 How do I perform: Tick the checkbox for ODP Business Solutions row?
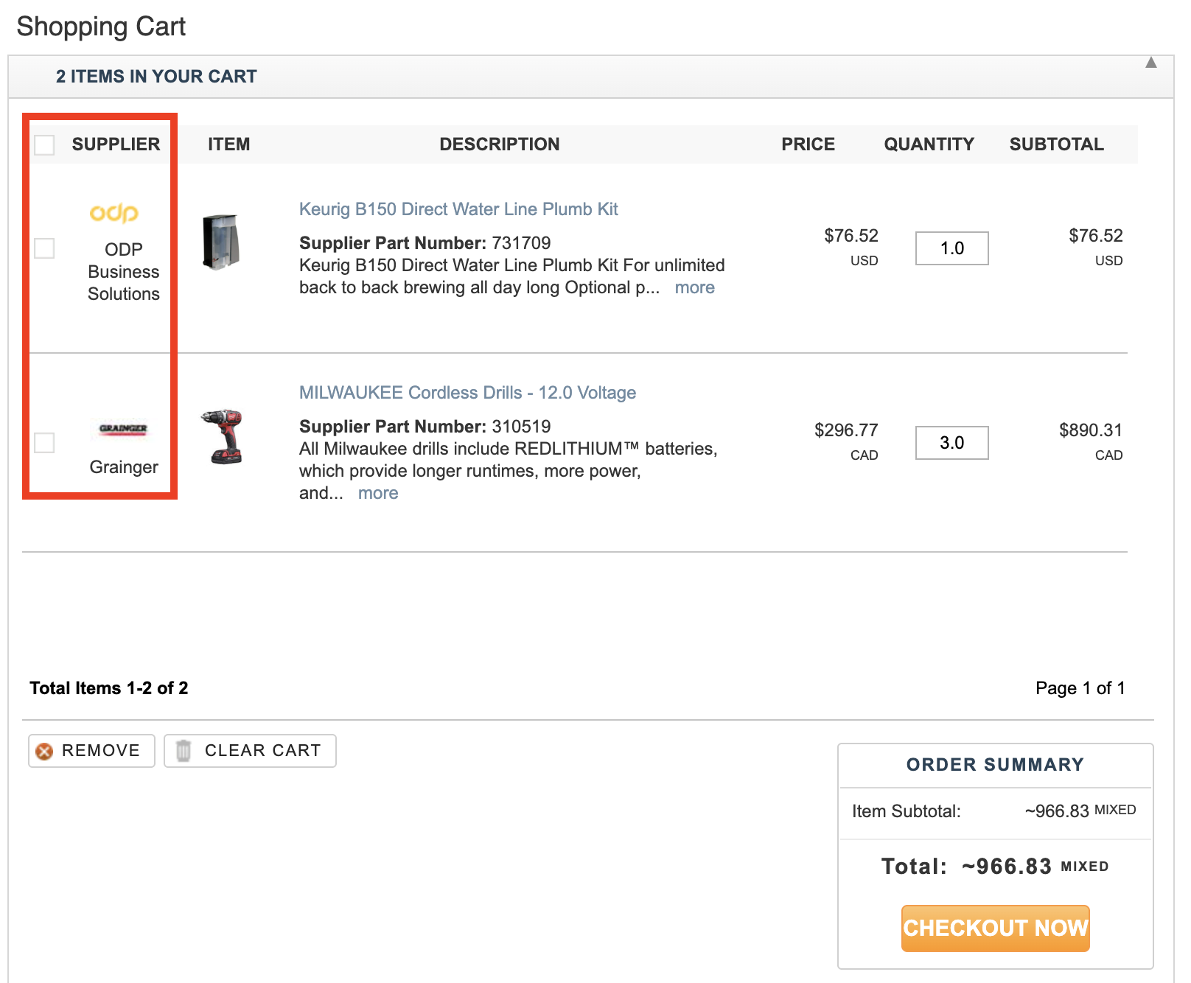(44, 248)
